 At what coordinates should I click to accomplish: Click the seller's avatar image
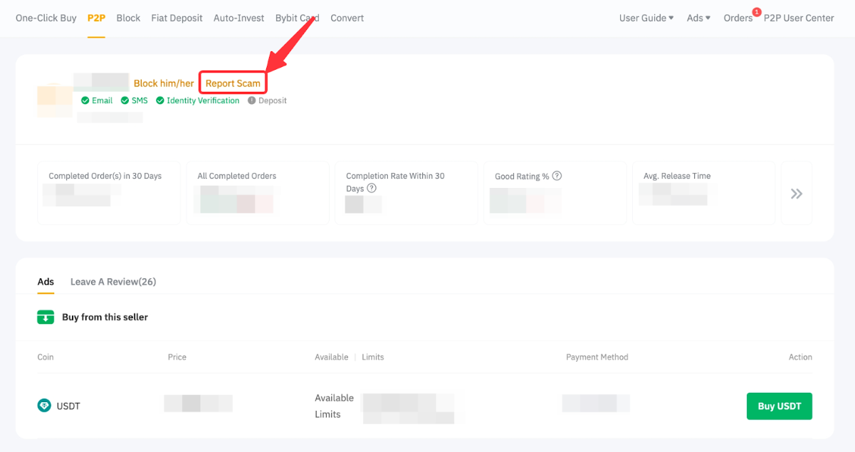(x=55, y=101)
